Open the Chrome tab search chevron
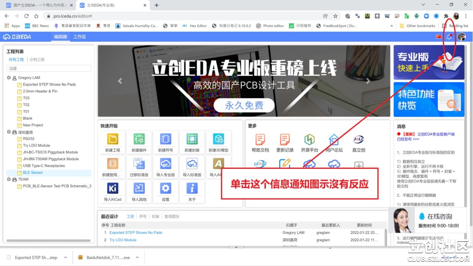The width and height of the screenshot is (473, 266). [x=423, y=5]
